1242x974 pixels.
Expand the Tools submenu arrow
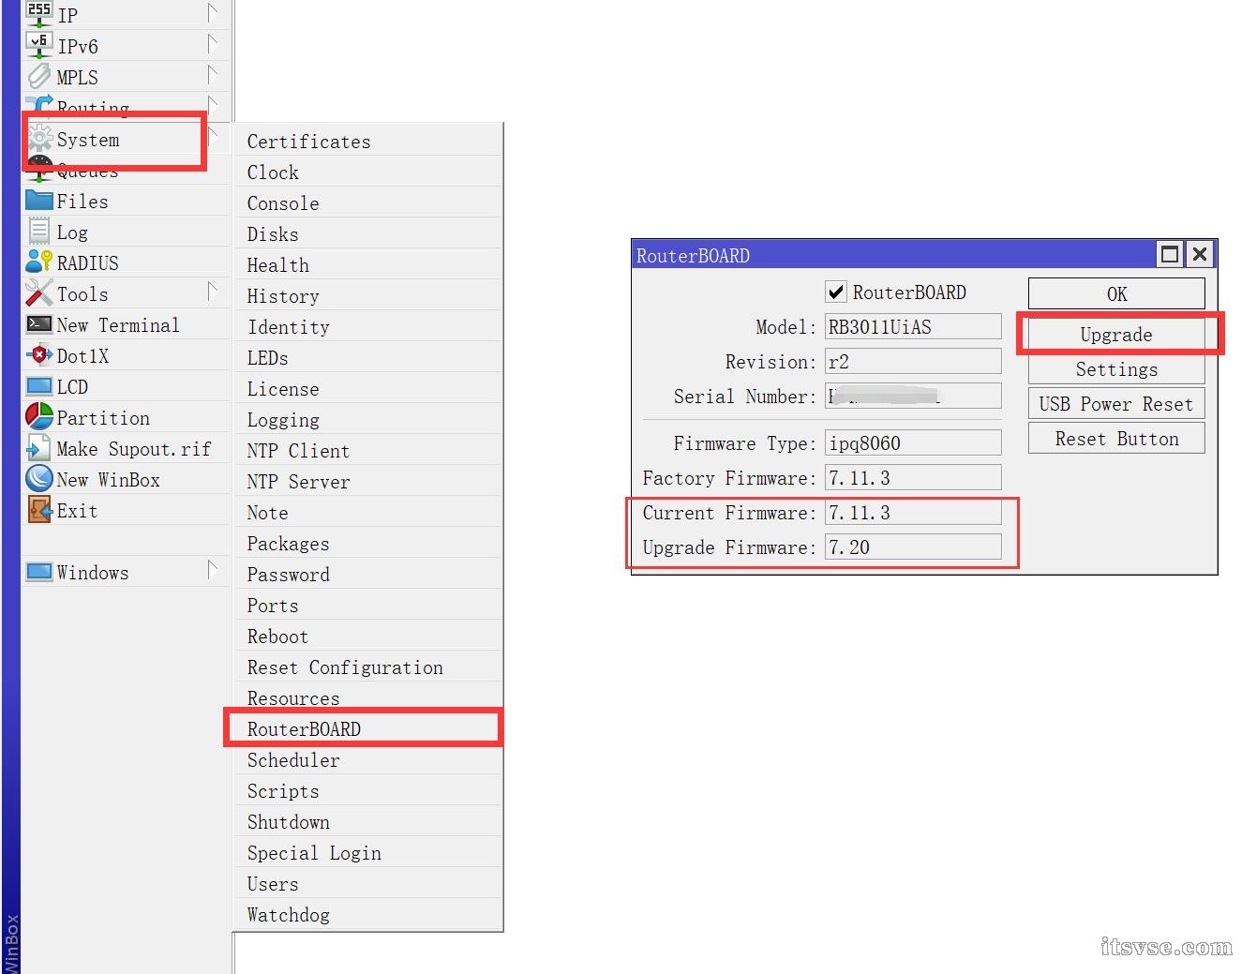tap(213, 292)
